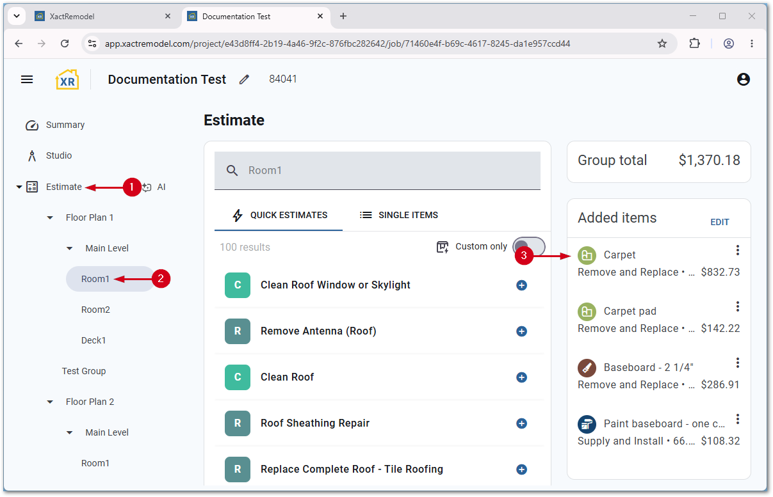The image size is (773, 497).
Task: Open a new browser tab
Action: click(343, 16)
